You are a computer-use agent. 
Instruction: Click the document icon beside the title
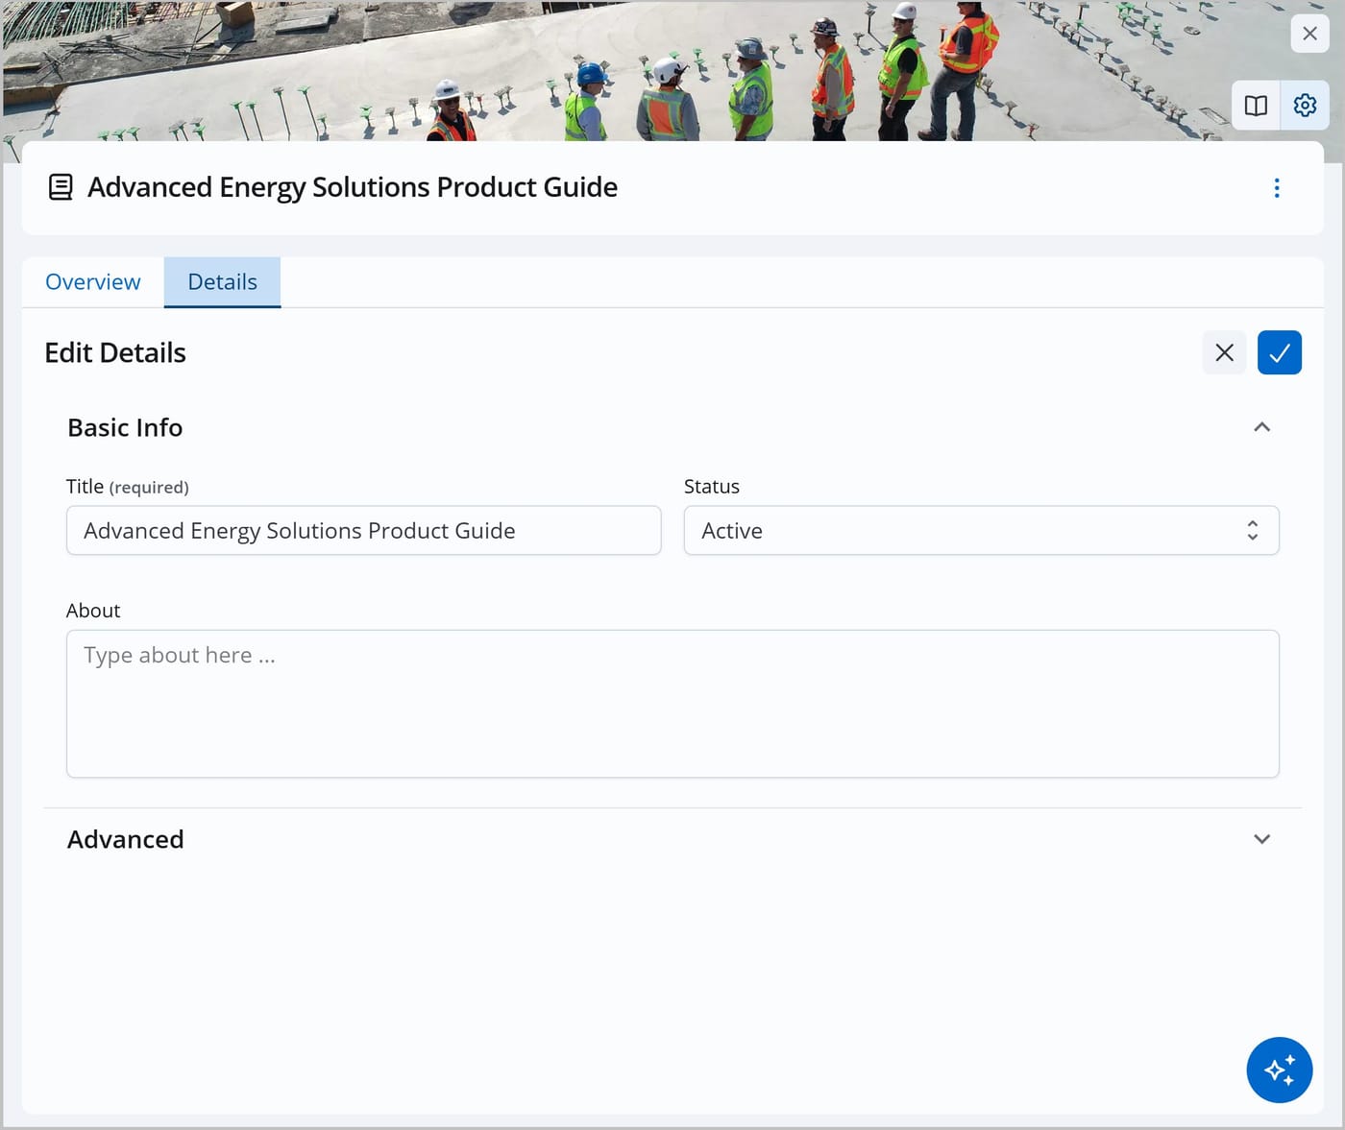61,187
